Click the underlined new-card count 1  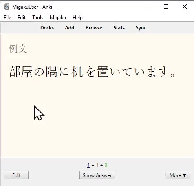point(88,165)
